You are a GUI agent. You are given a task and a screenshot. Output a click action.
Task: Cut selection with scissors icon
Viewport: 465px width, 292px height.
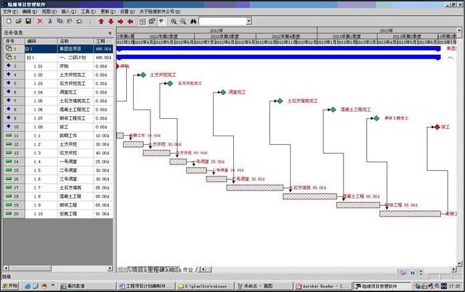click(x=50, y=21)
